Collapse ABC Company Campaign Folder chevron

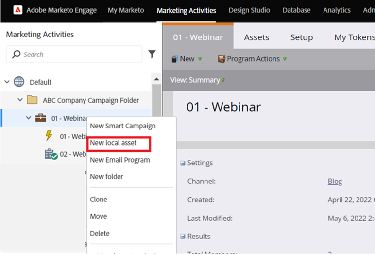20,99
